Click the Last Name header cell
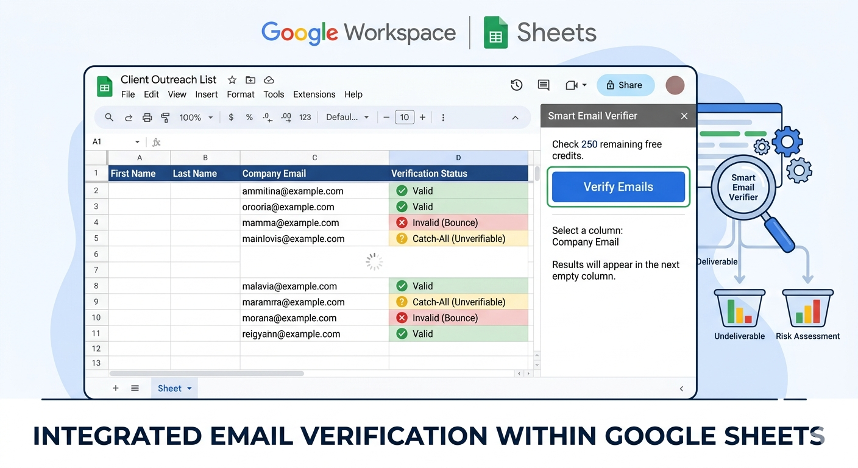The width and height of the screenshot is (858, 468). click(205, 174)
